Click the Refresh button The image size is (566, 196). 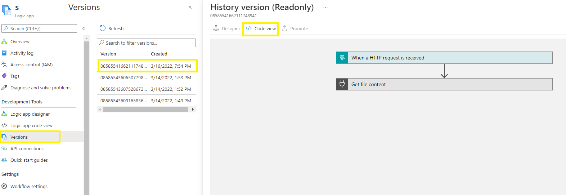(x=112, y=28)
